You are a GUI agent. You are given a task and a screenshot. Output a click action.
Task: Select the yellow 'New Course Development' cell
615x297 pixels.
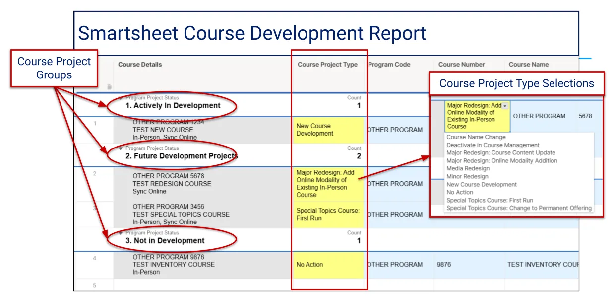pos(328,130)
